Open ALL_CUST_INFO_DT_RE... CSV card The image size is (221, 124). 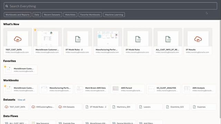pos(168,41)
